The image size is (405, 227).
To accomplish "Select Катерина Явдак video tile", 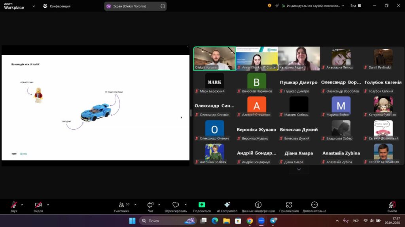I will (x=299, y=58).
